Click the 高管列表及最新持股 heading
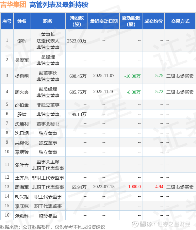Screen dimensions: 196x230 coord(59,5)
